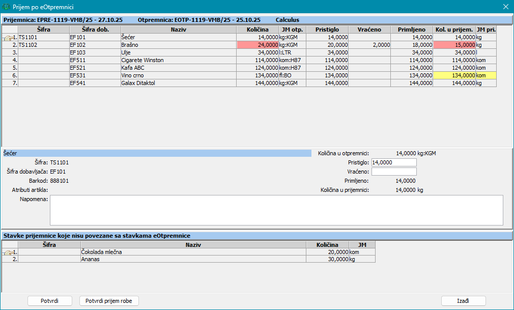Select the Ananas row in unlinked items

click(x=193, y=259)
